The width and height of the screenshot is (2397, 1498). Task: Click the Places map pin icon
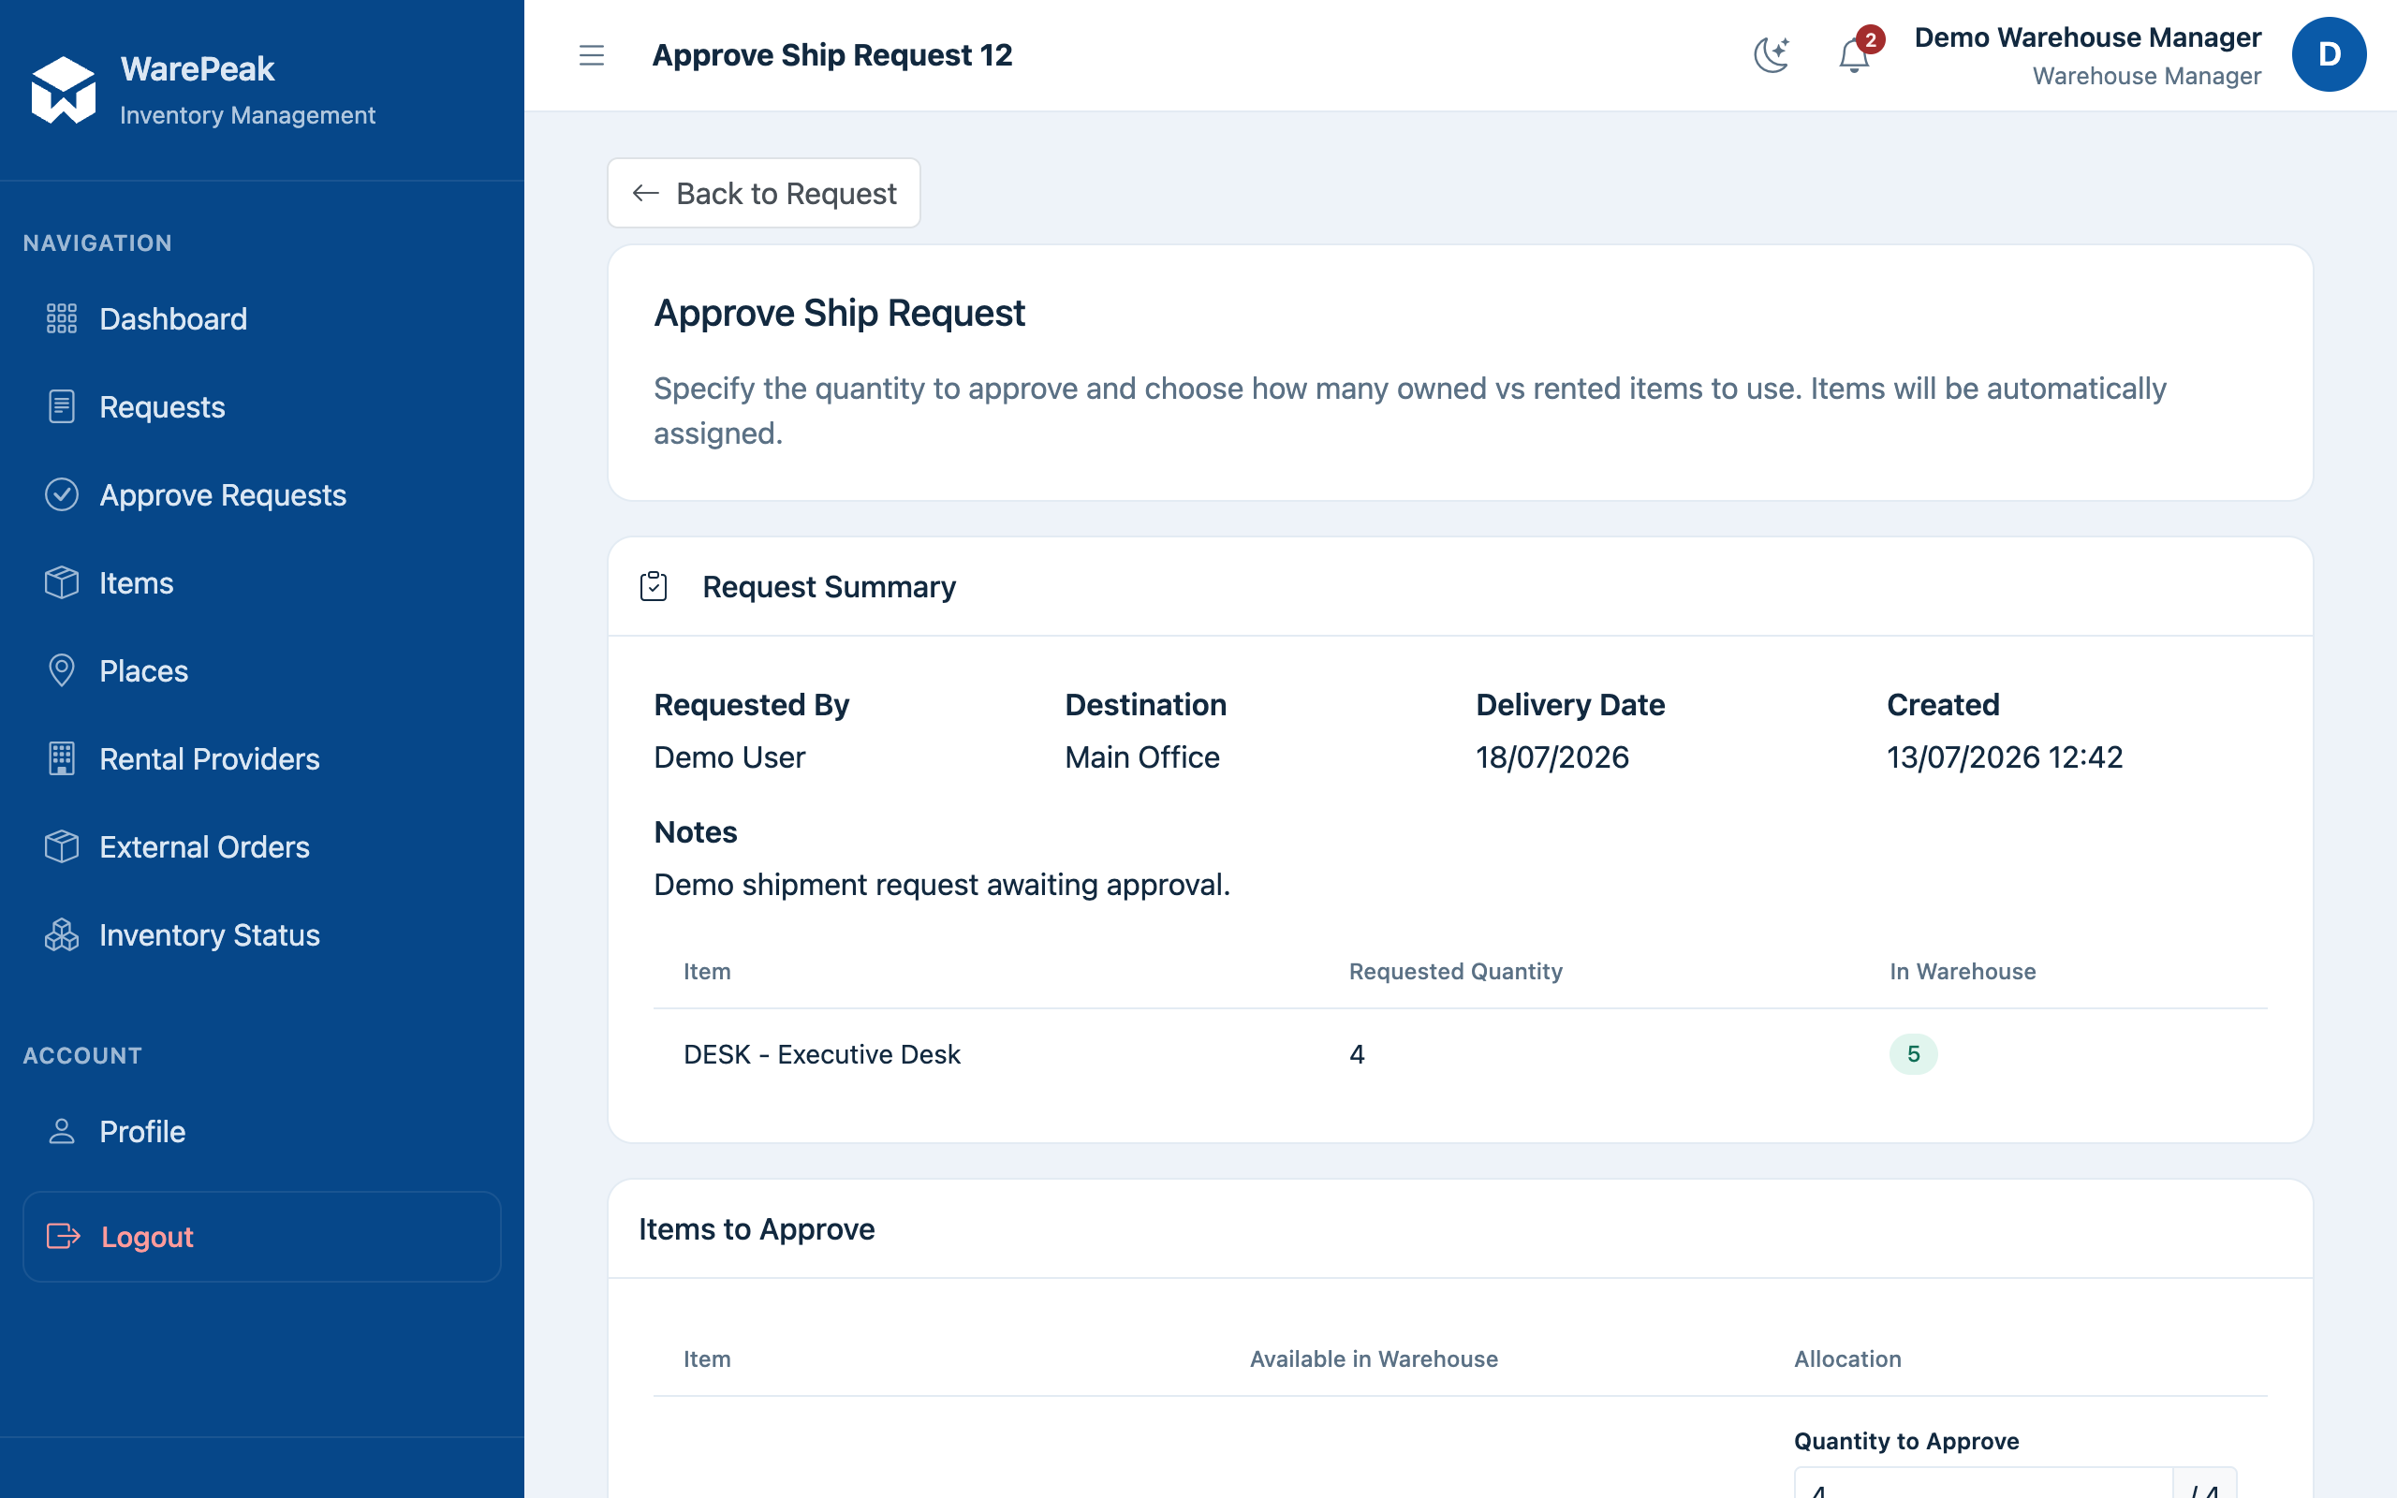click(x=62, y=670)
